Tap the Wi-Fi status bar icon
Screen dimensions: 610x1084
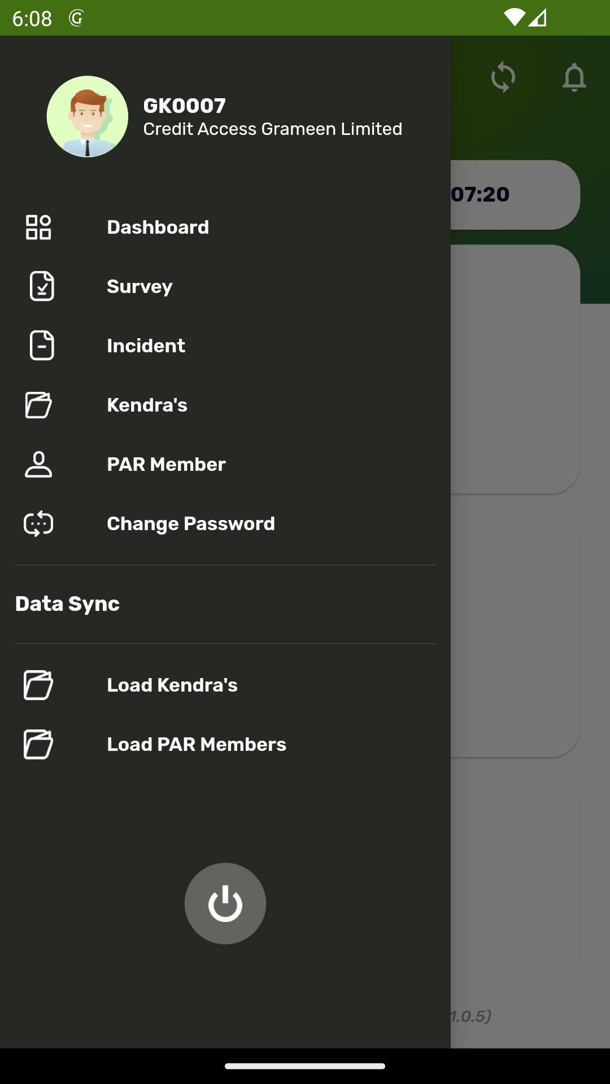pyautogui.click(x=515, y=18)
